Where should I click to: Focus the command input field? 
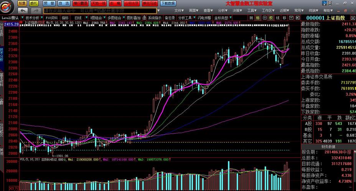coord(100,11)
